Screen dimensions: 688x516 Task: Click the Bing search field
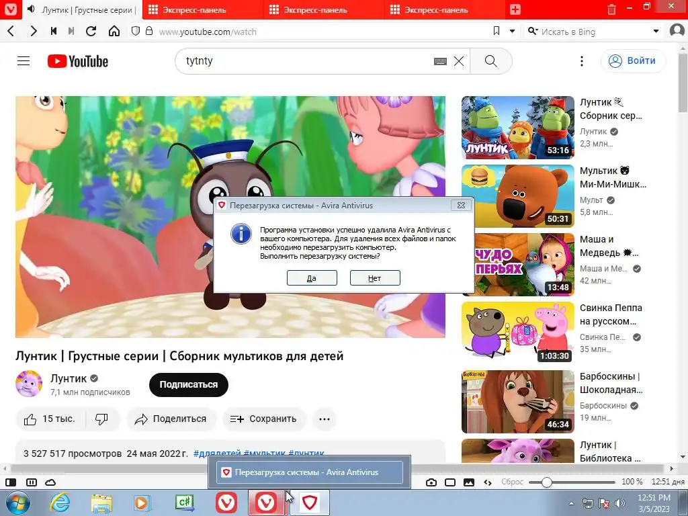click(x=593, y=32)
